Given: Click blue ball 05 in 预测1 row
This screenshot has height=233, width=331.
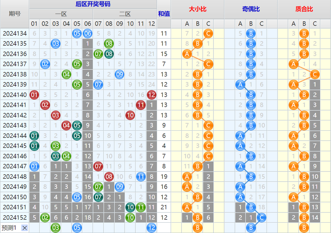Looking at the screenshot, I should click(x=77, y=228).
